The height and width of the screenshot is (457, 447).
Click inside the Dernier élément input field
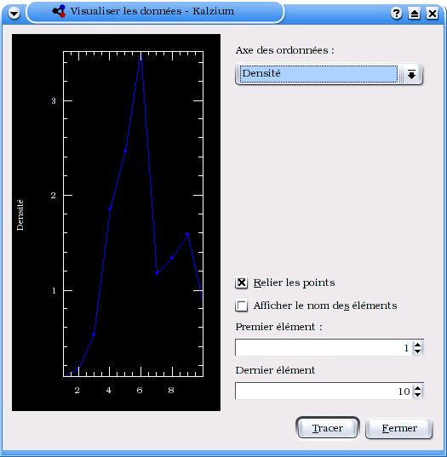tap(324, 391)
